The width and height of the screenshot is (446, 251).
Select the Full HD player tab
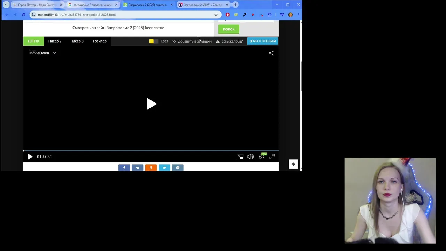pyautogui.click(x=33, y=41)
